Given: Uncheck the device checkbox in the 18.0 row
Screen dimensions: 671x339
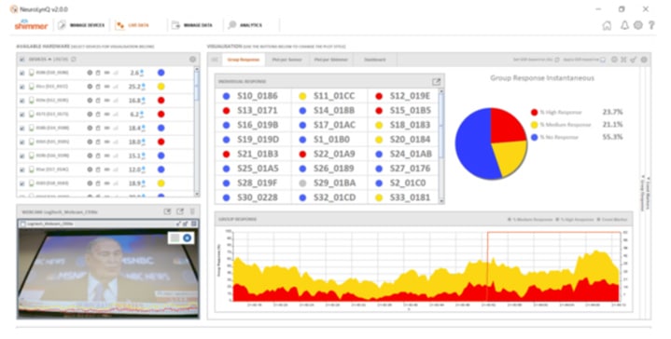Looking at the screenshot, I should coord(21,142).
